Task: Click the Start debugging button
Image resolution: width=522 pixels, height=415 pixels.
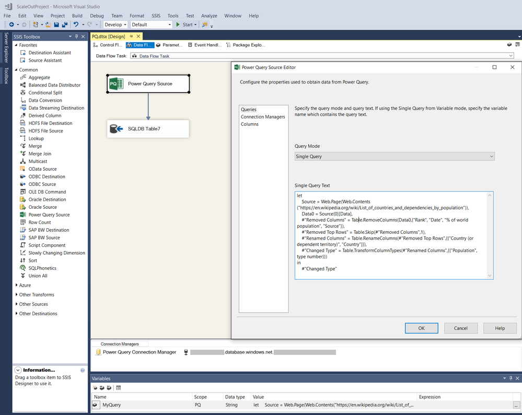Action: [x=184, y=25]
